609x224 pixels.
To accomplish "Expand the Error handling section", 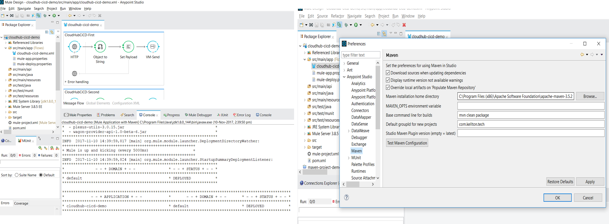I will (x=66, y=82).
